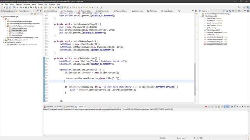
Task: Open the Search magnifier icon at top right
Action: click(239, 7)
